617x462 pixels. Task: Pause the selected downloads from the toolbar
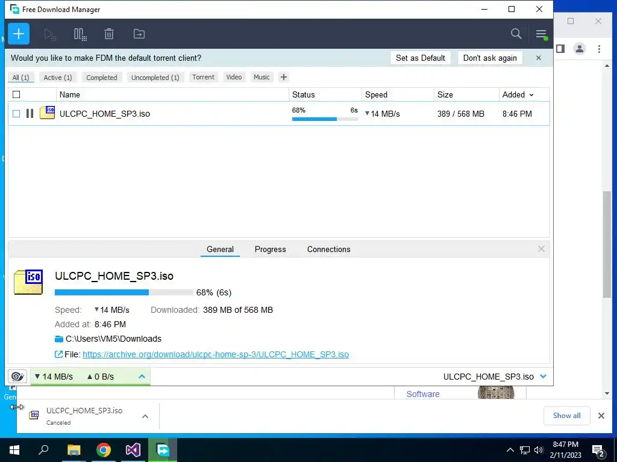(80, 34)
